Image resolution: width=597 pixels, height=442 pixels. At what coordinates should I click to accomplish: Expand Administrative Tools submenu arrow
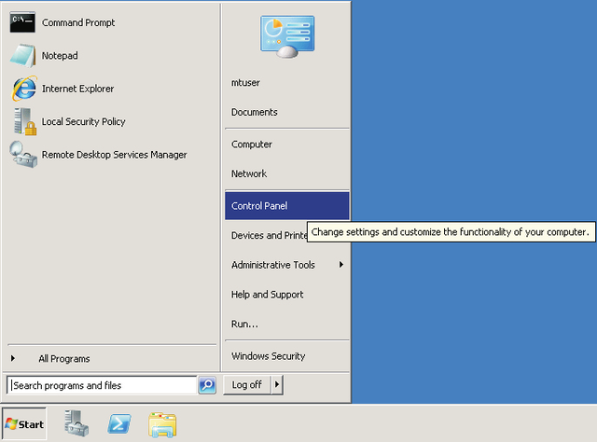tap(341, 265)
